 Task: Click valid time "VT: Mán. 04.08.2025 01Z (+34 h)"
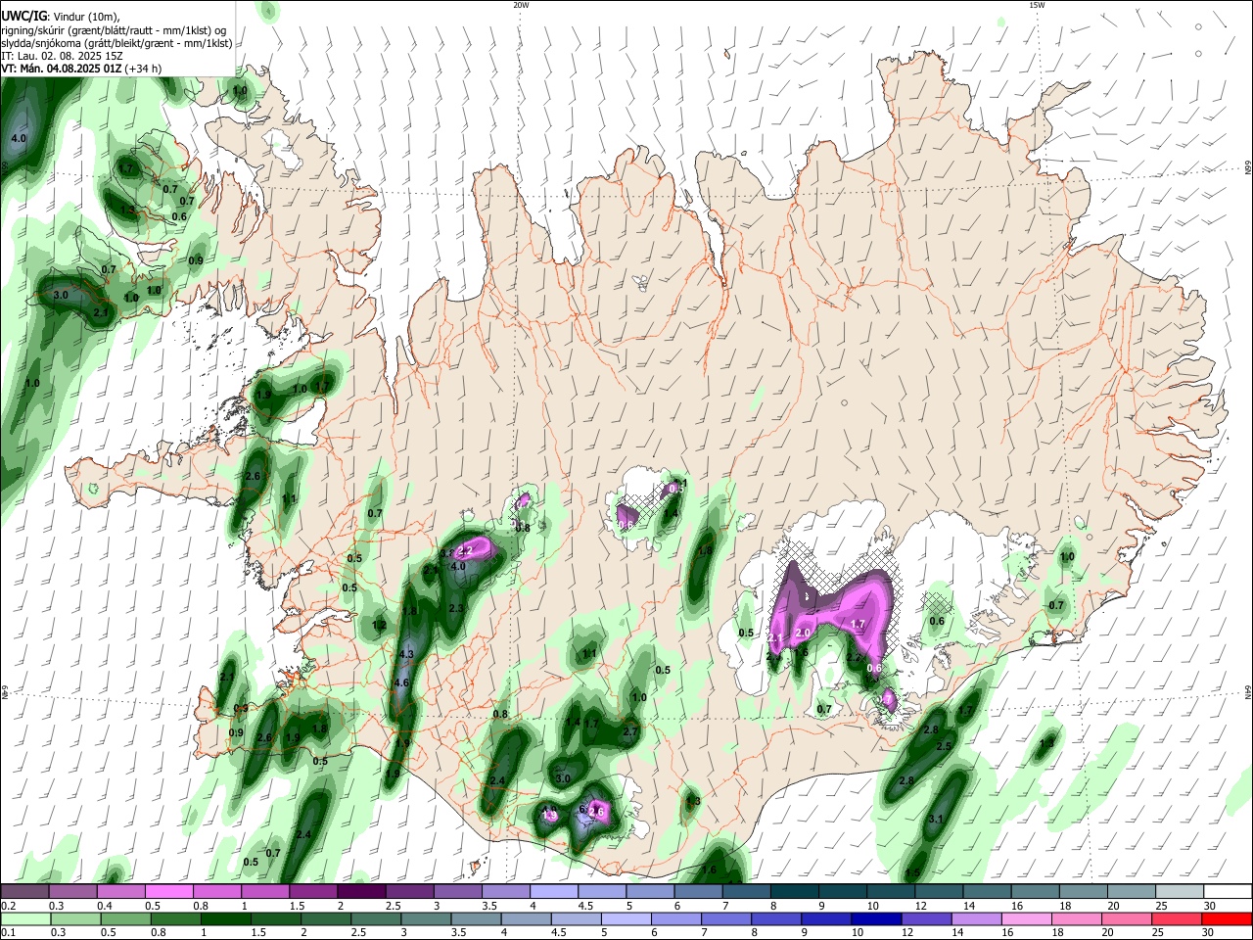click(81, 69)
